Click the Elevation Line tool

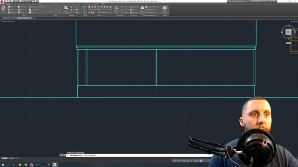point(151,13)
